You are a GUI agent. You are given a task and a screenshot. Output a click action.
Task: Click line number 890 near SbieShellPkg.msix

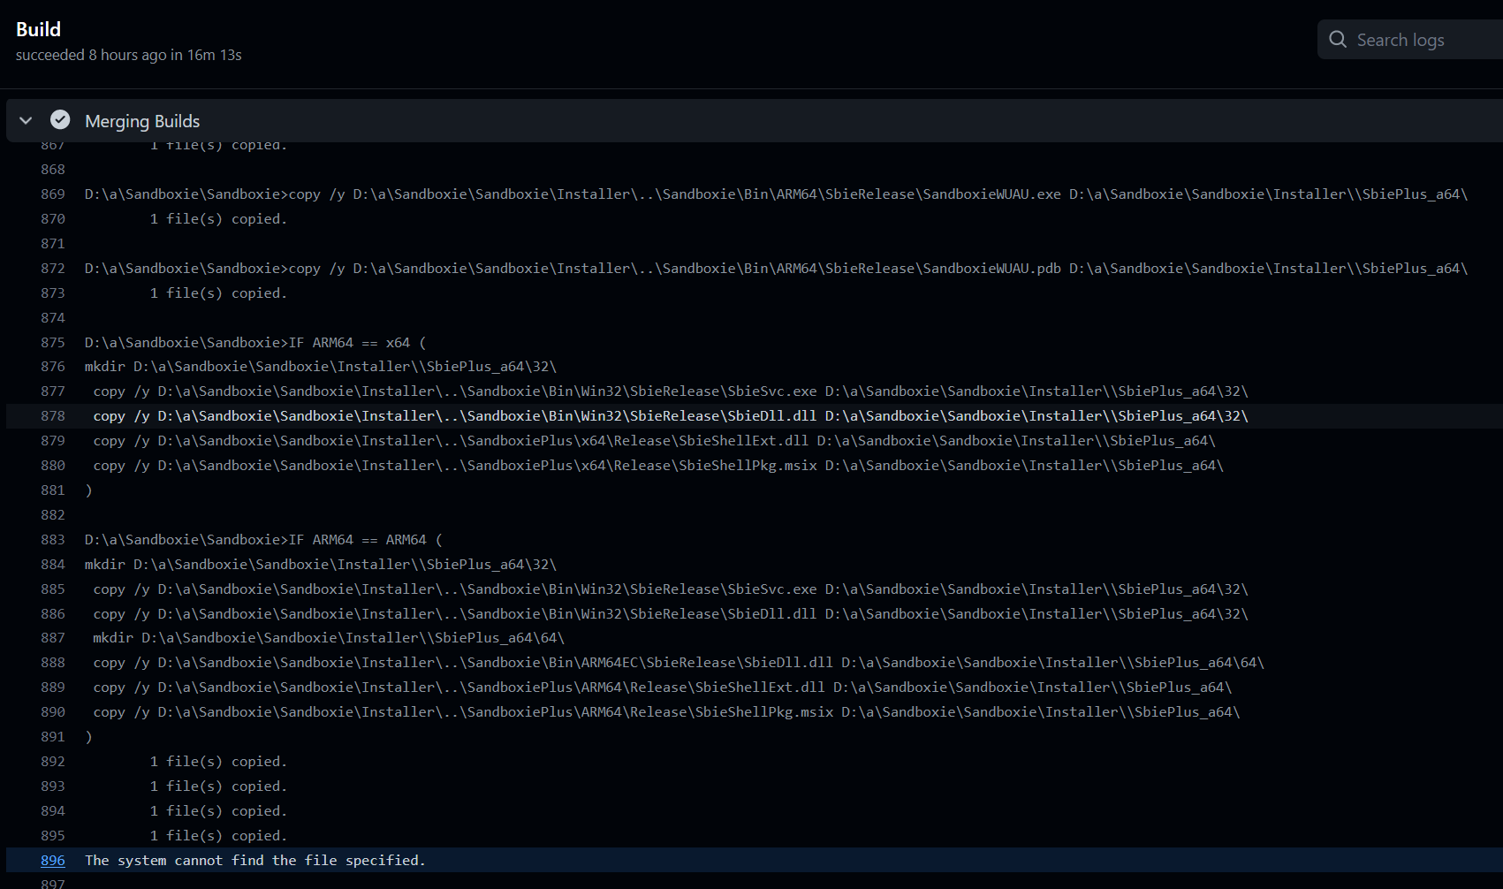[x=52, y=711]
